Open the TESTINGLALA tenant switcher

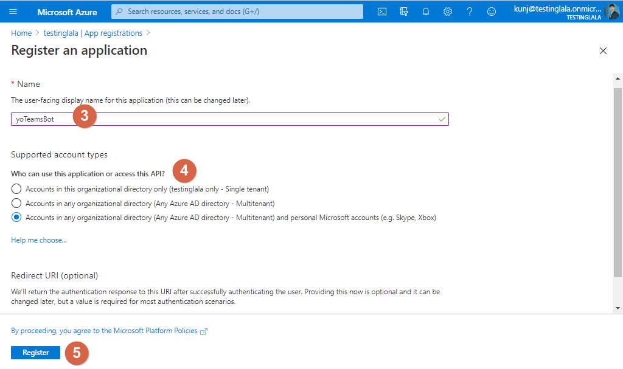pyautogui.click(x=583, y=18)
